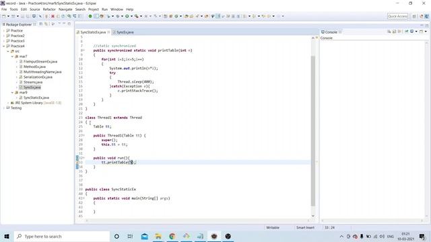Run the program with green Run button
The image size is (431, 242).
click(127, 16)
